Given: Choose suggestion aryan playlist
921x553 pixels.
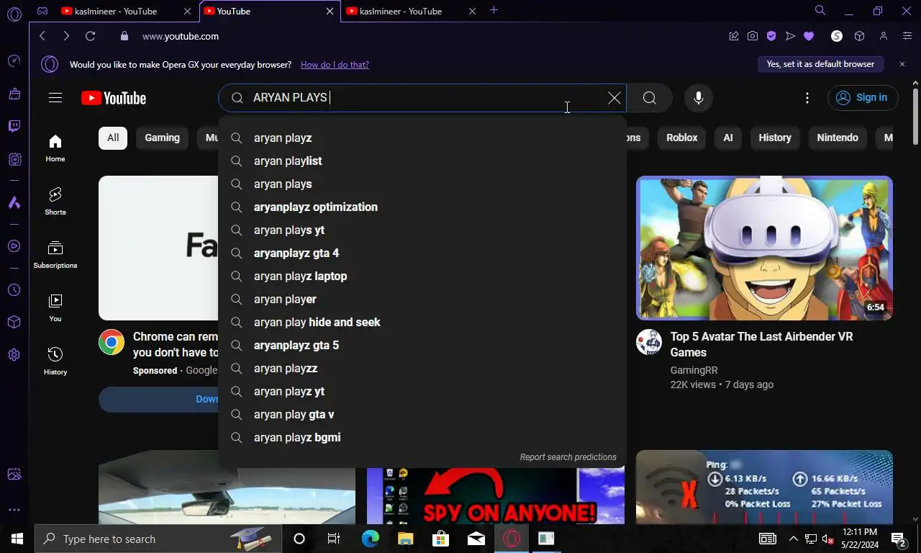Looking at the screenshot, I should pyautogui.click(x=422, y=161).
